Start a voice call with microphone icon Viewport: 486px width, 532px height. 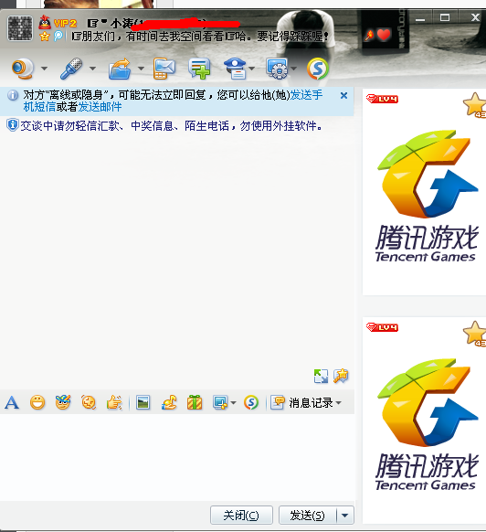71,69
